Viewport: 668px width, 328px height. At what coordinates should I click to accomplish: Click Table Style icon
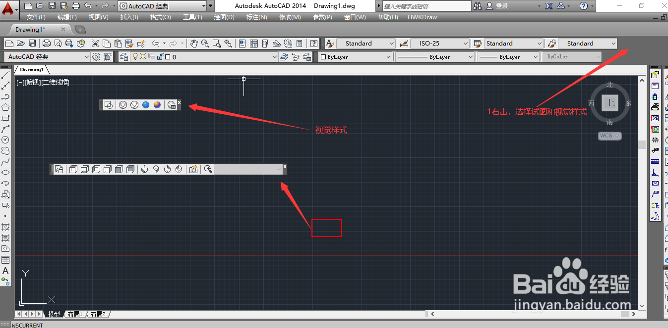click(478, 44)
